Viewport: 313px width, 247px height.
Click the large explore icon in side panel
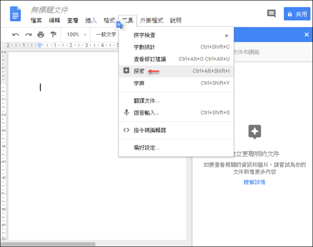tap(255, 132)
